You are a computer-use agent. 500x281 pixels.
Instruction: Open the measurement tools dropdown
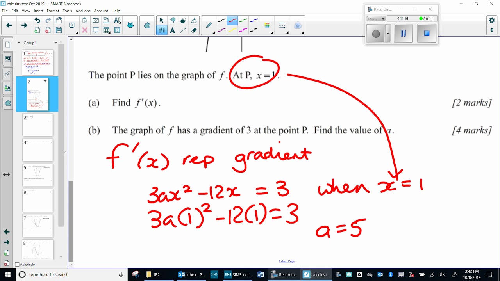pos(117,21)
